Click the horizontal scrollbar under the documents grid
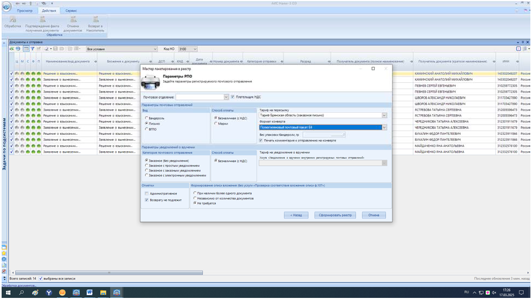The width and height of the screenshot is (532, 299). point(108,272)
